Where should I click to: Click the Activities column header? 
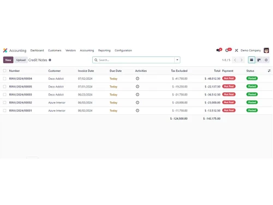(141, 71)
